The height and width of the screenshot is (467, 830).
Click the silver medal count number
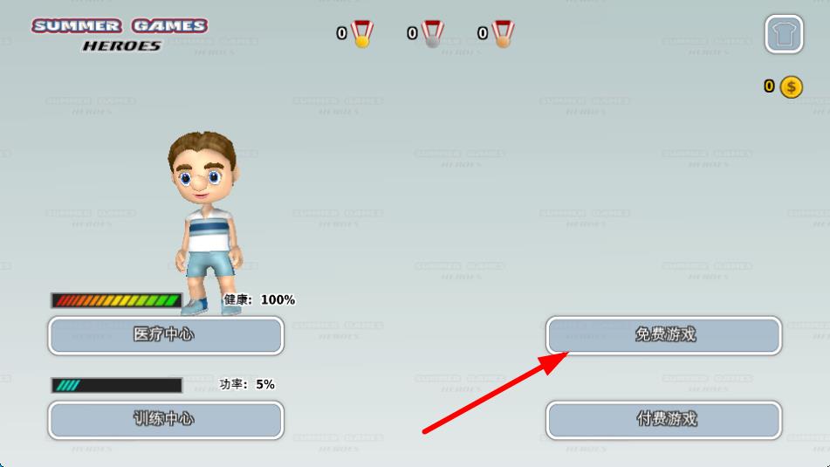tap(412, 33)
